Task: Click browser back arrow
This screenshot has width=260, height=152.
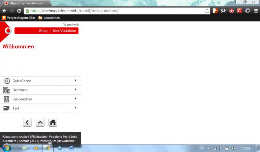Action: pos(5,11)
